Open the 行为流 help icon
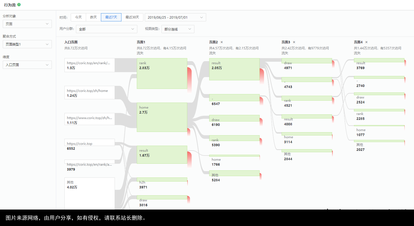The width and height of the screenshot is (414, 226). click(18, 4)
